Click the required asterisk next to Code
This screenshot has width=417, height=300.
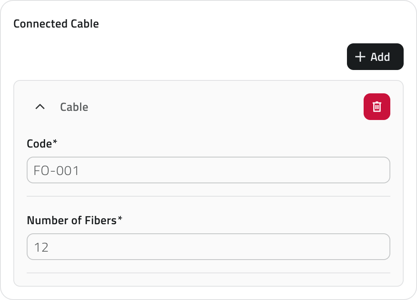(55, 142)
